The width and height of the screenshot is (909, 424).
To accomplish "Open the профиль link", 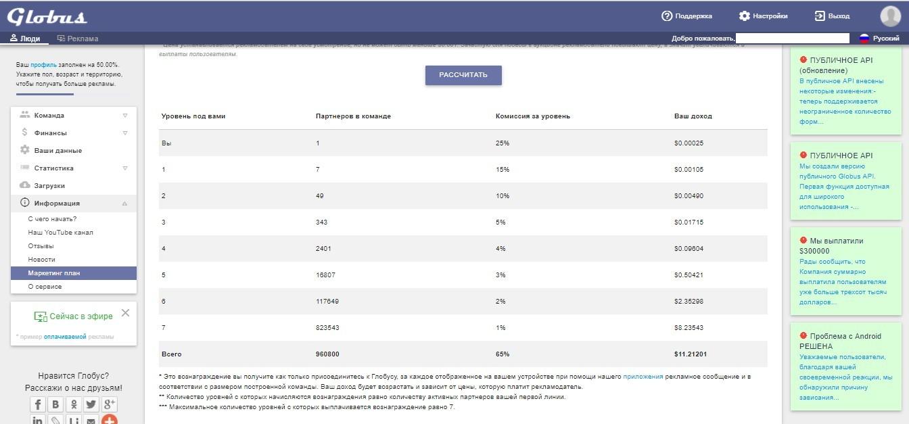I will [x=43, y=65].
